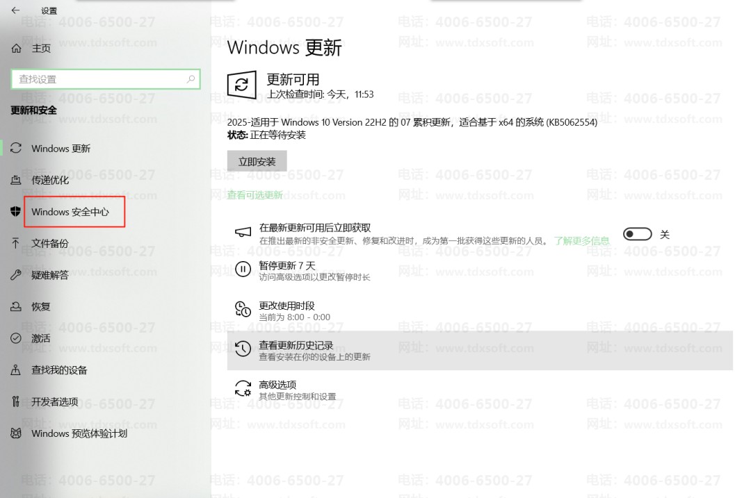Click the activation checkmark circle icon
Image resolution: width=751 pixels, height=498 pixels.
16,338
